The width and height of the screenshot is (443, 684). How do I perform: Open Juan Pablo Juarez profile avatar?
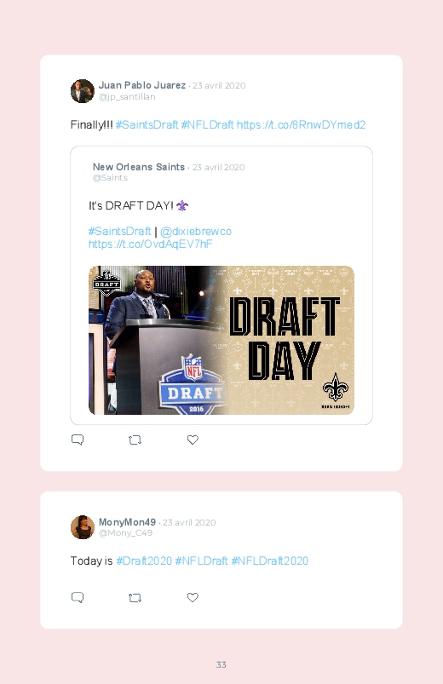pos(83,91)
